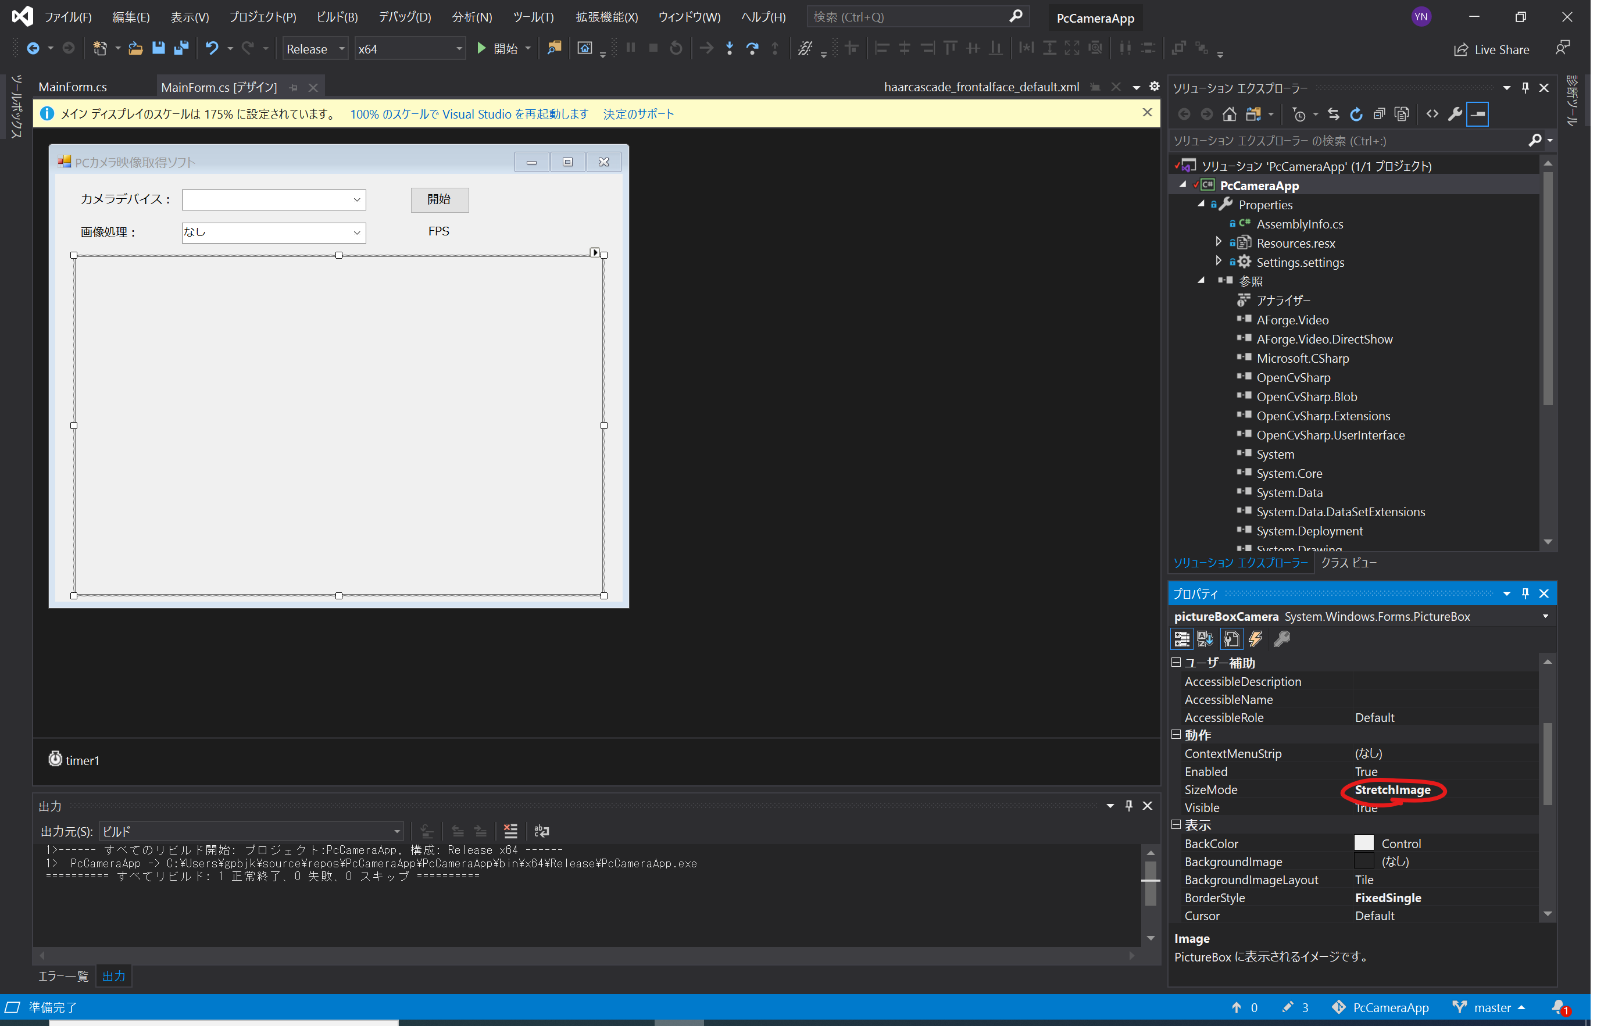Save all files with the double-disk icon
The height and width of the screenshot is (1026, 1597).
(x=181, y=49)
